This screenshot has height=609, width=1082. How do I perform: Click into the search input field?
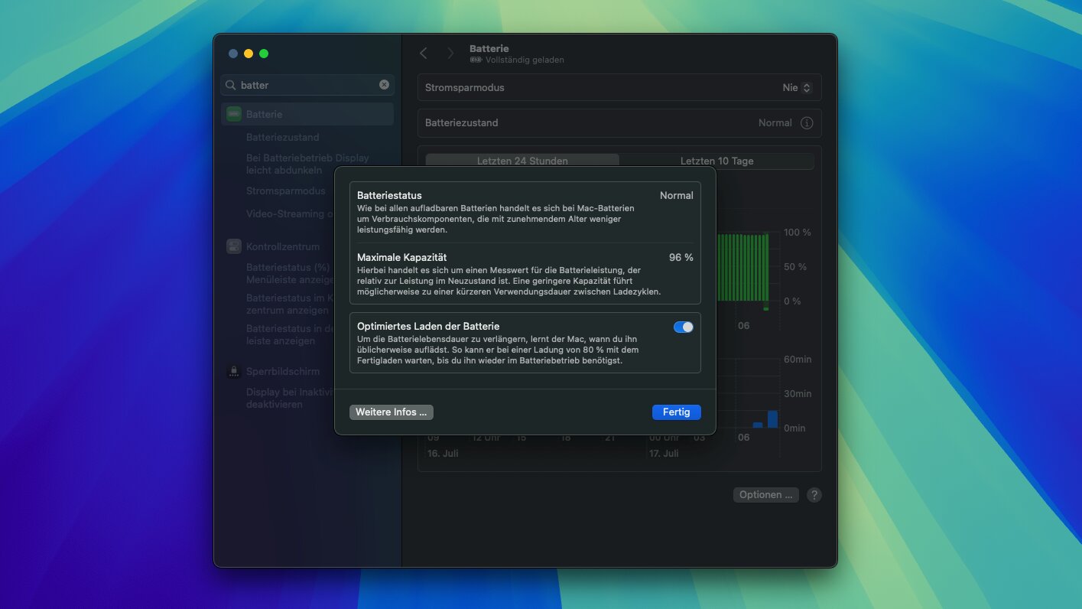point(306,85)
